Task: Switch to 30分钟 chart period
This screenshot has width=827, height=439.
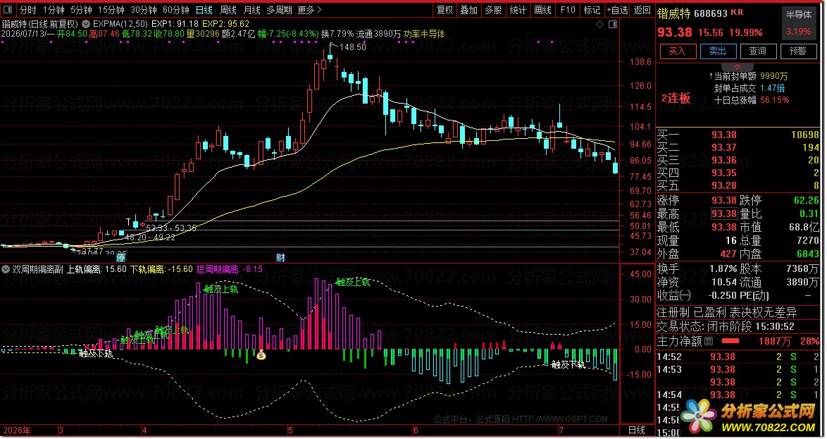Action: tap(144, 9)
